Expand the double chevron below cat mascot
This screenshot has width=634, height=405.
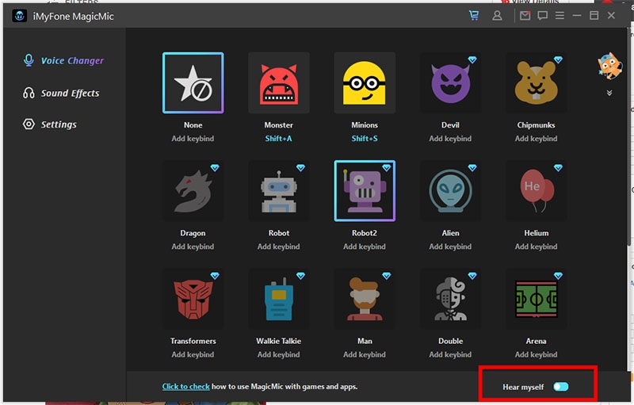tap(609, 93)
